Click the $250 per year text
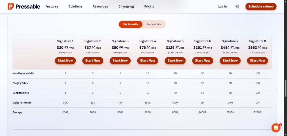This screenshot has height=136, width=287. 65,52
